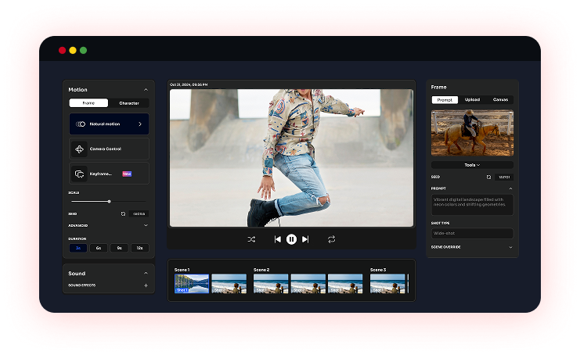Switch to the Upload tab

[x=472, y=100]
